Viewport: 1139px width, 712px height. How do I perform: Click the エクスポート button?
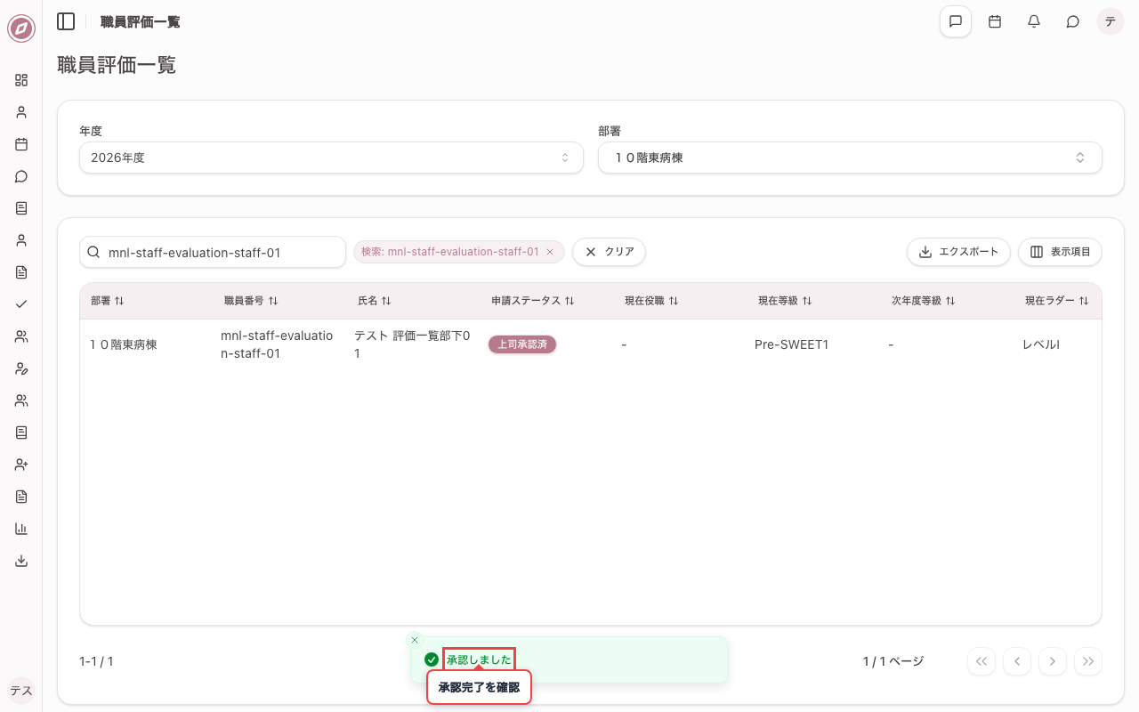click(958, 252)
